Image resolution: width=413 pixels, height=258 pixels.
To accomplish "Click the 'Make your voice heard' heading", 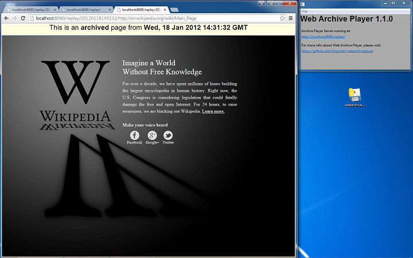I will 145,125.
